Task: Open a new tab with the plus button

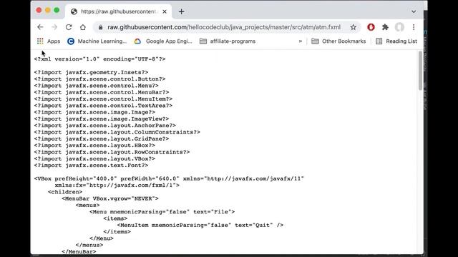Action: point(181,11)
